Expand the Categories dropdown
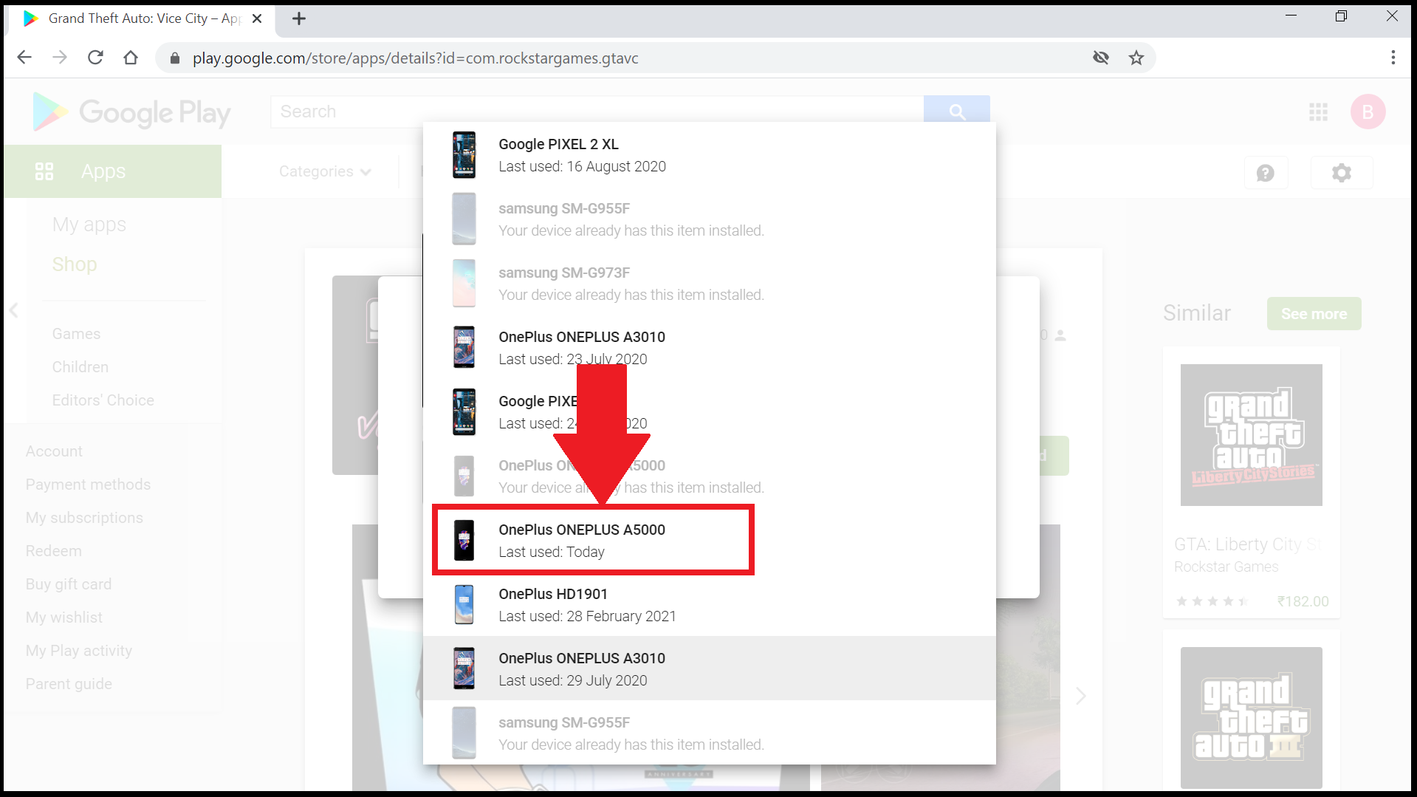 (325, 171)
